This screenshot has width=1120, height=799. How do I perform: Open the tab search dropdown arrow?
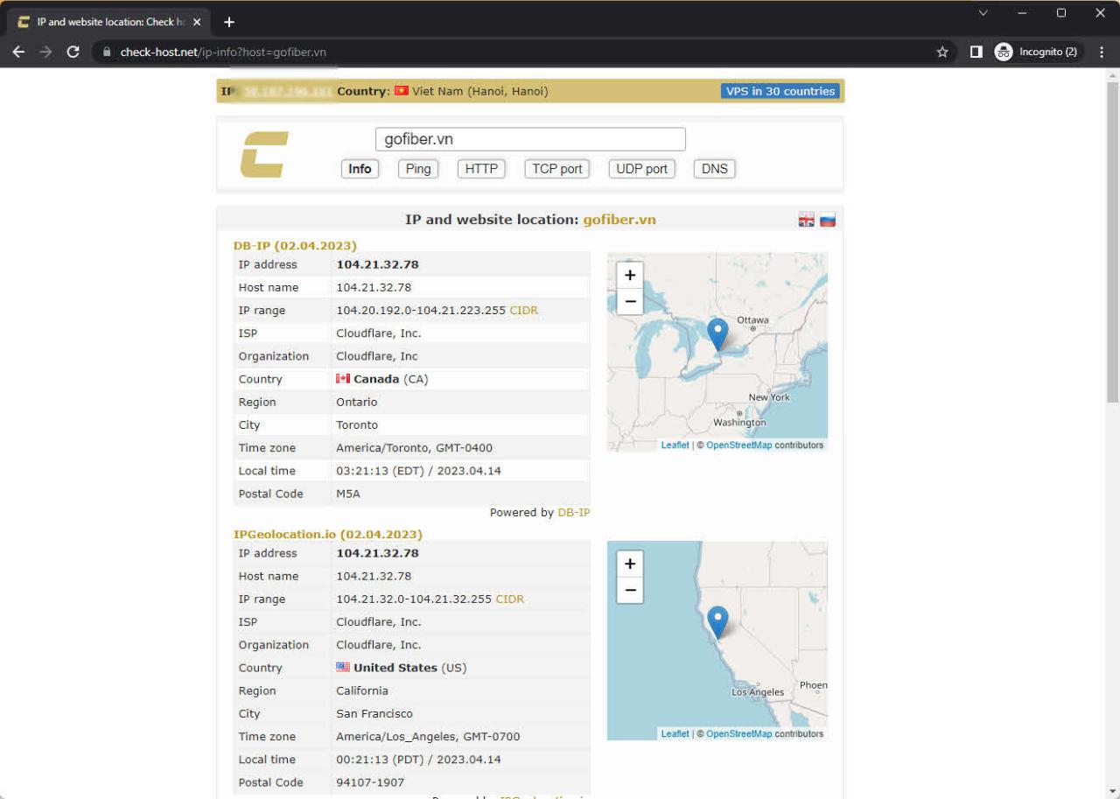(983, 13)
